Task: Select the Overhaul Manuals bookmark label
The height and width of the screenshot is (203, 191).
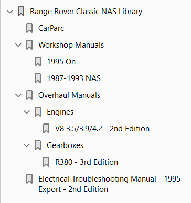Action: point(69,95)
